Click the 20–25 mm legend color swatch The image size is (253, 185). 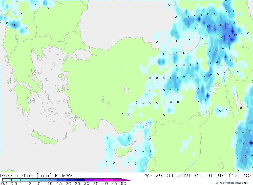click(x=71, y=180)
